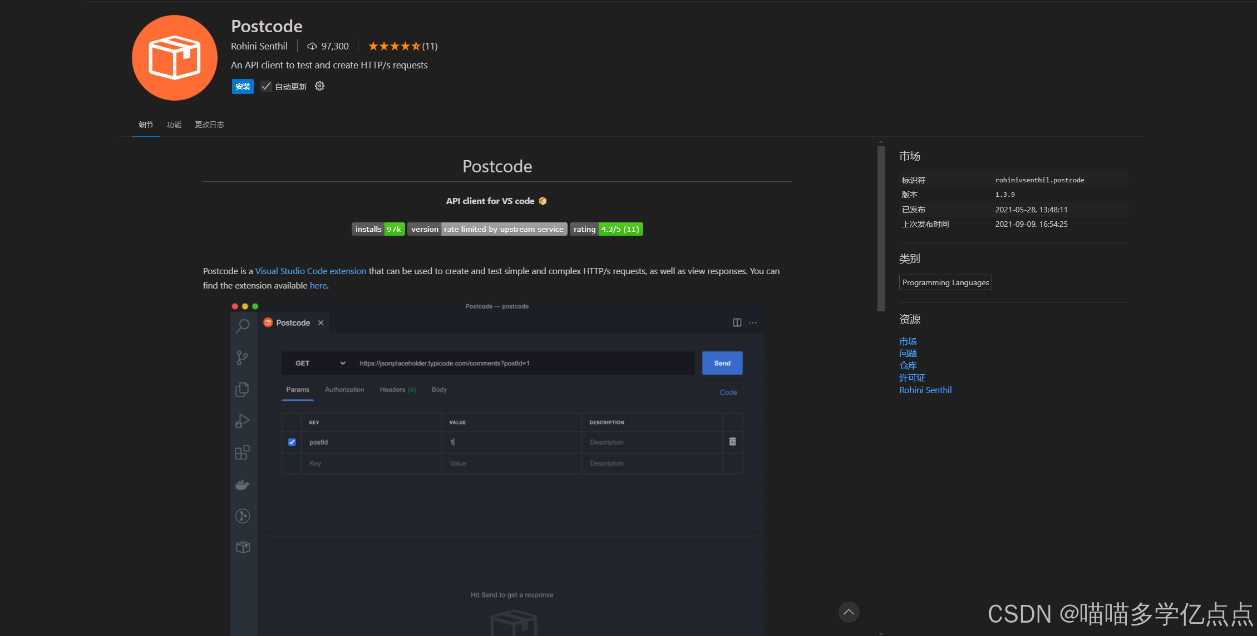1257x636 pixels.
Task: Click the run and debug icon in preview
Action: [x=243, y=421]
